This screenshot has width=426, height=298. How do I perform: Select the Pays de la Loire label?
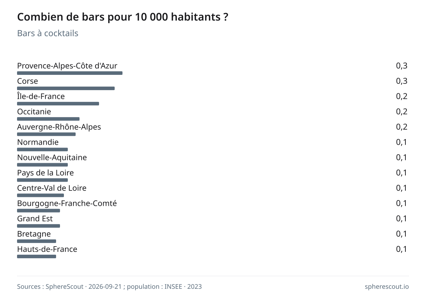45,173
